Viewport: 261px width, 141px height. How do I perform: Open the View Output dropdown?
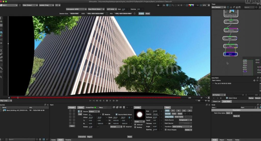(30, 5)
